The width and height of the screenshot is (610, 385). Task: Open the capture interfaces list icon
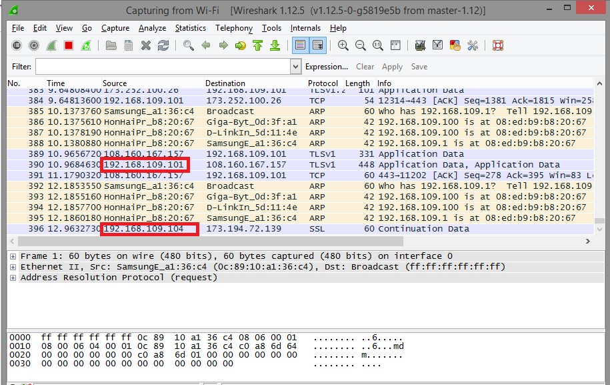point(17,45)
